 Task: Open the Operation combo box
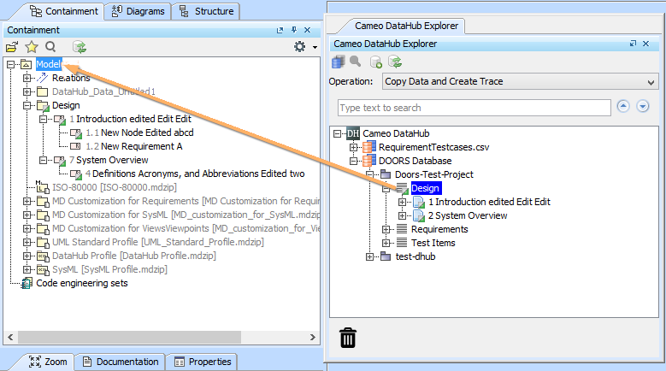coord(520,81)
